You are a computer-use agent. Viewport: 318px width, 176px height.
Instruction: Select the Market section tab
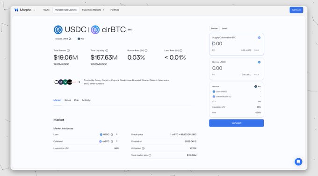[57, 100]
